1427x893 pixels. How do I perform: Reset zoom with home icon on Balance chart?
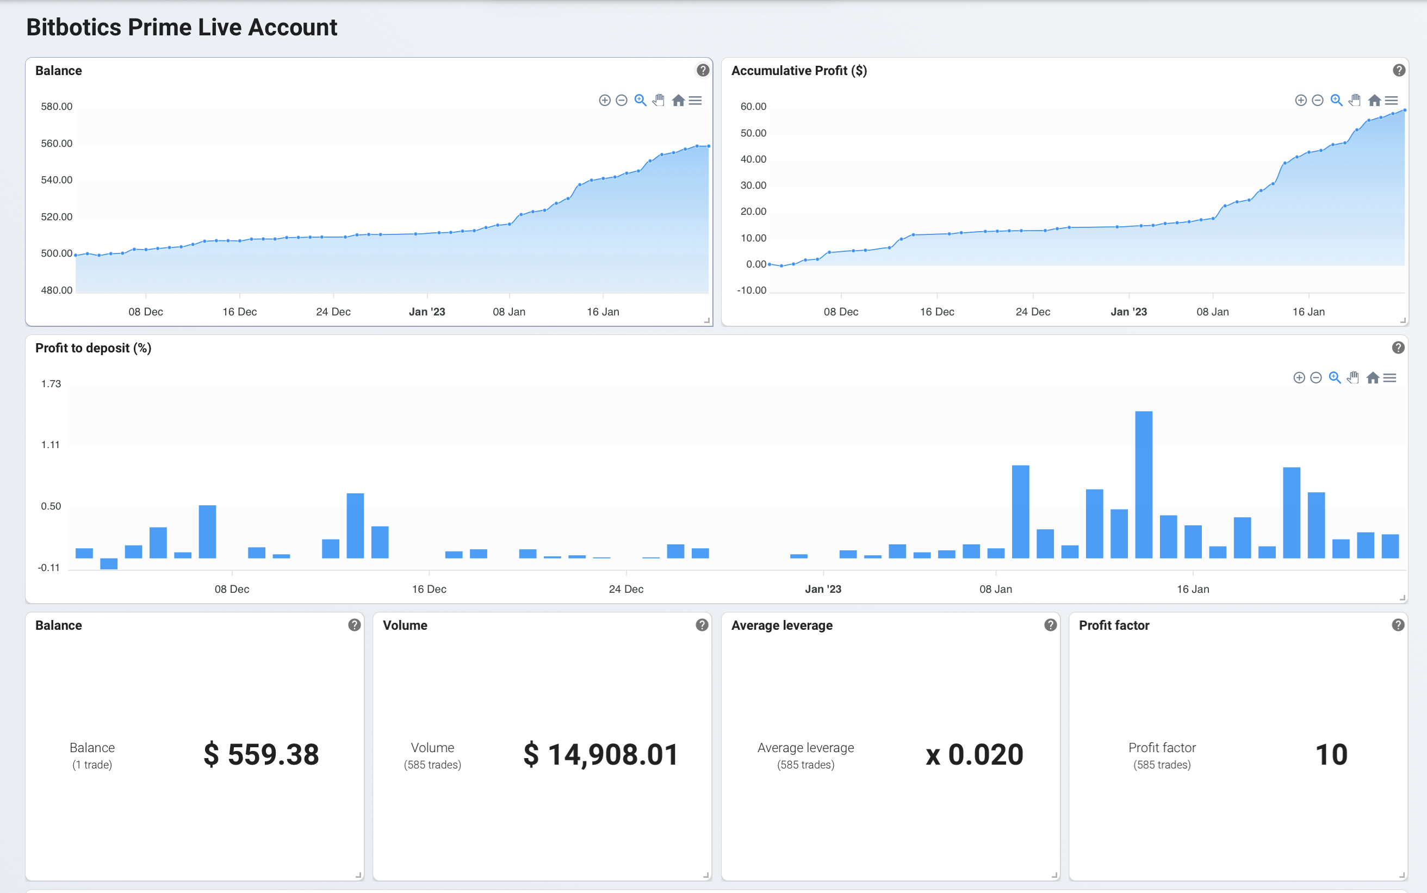pyautogui.click(x=678, y=101)
